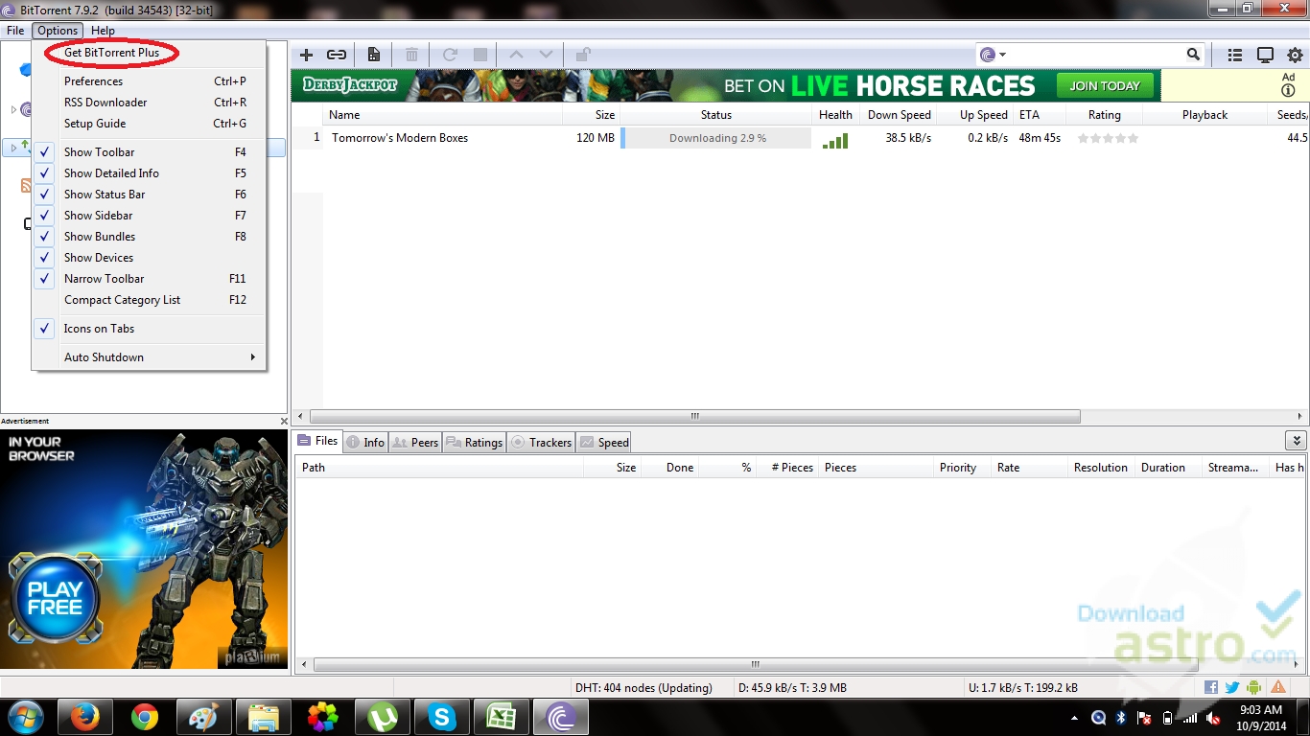This screenshot has height=736, width=1310.
Task: Uncheck Show Bundles option
Action: click(x=150, y=236)
